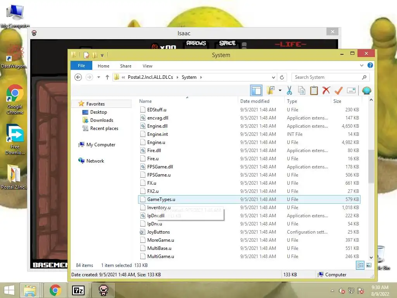Select the GameTypes.u file
The width and height of the screenshot is (397, 298).
[x=249, y=199]
